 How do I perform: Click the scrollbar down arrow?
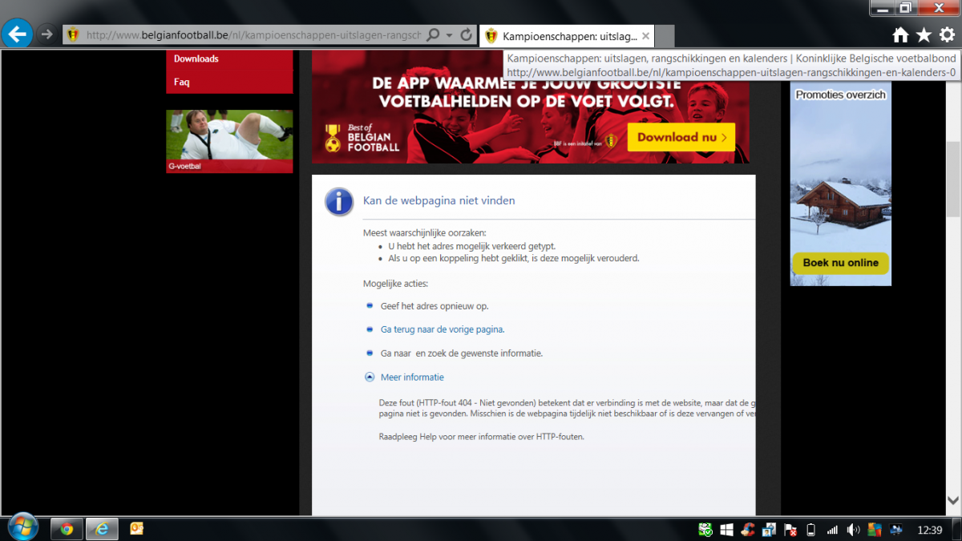953,500
